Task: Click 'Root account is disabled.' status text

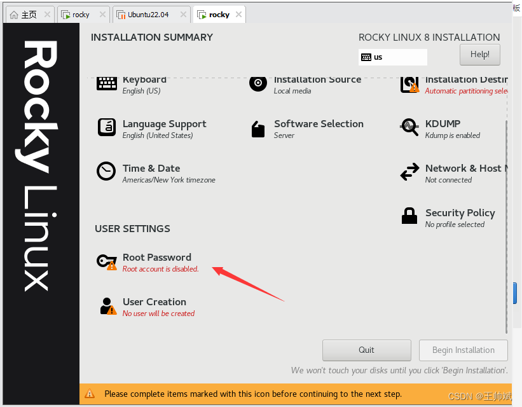Action: point(160,269)
